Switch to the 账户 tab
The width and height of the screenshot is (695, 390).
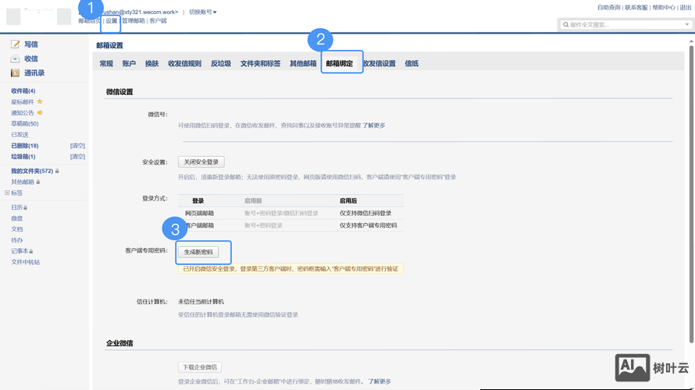129,63
